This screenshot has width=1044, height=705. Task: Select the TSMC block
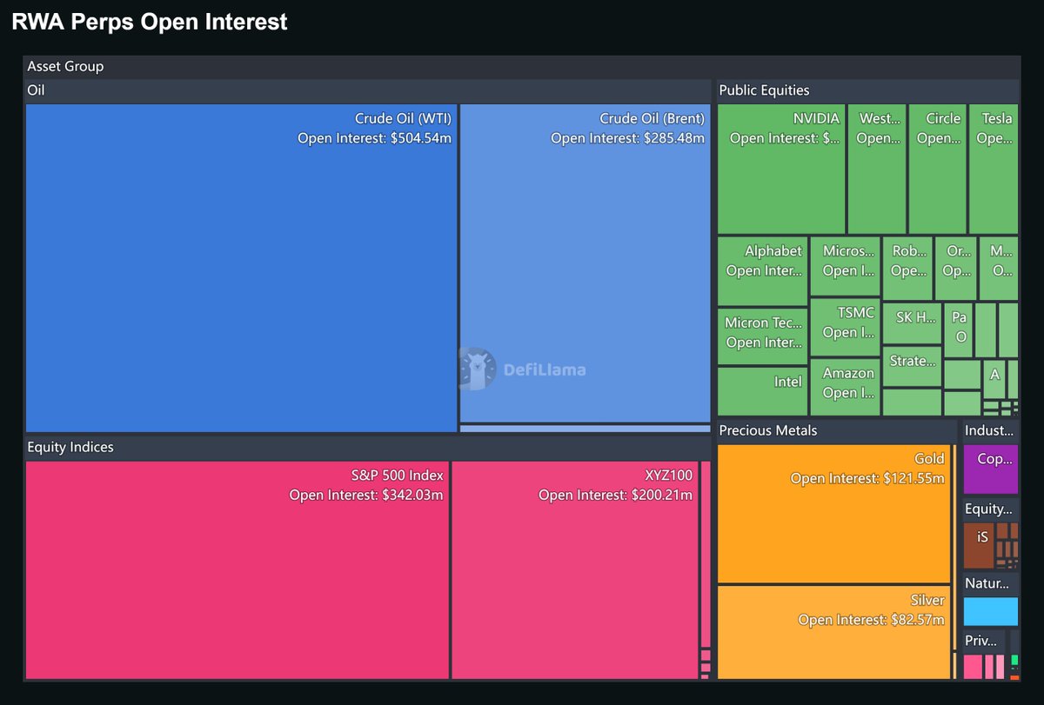pos(845,327)
